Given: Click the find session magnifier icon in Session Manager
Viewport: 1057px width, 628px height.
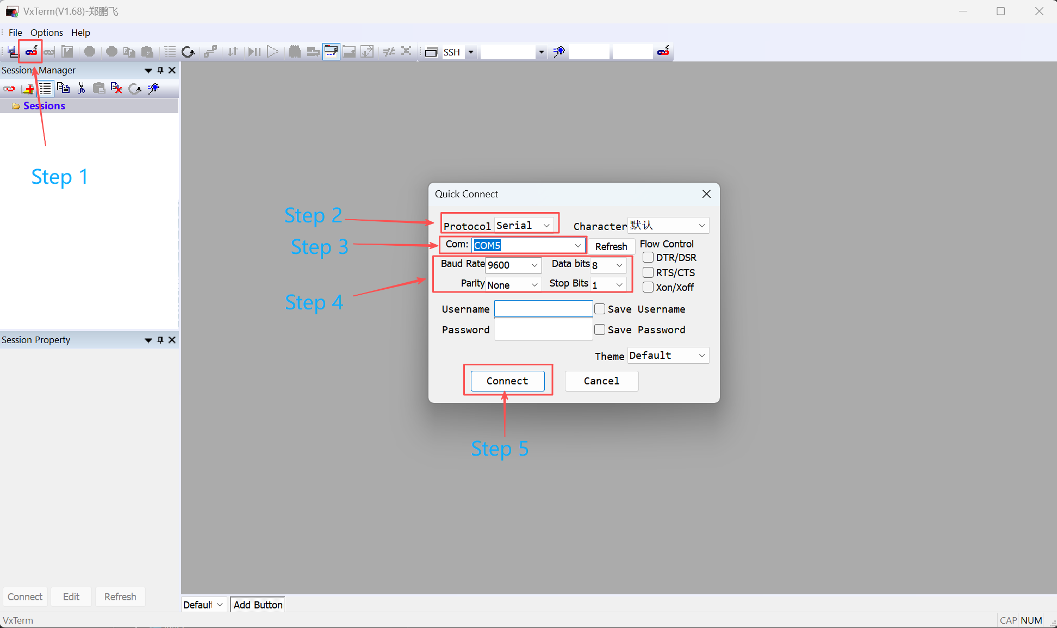Looking at the screenshot, I should click(x=153, y=88).
